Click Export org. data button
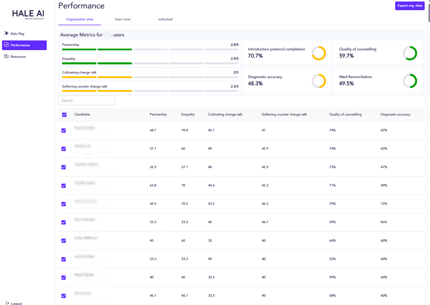 410,6
